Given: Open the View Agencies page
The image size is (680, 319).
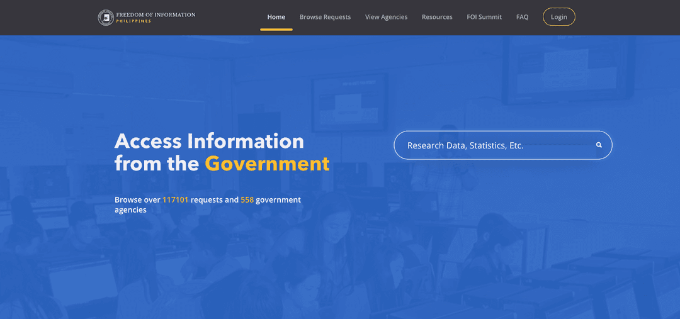Looking at the screenshot, I should coord(387,18).
